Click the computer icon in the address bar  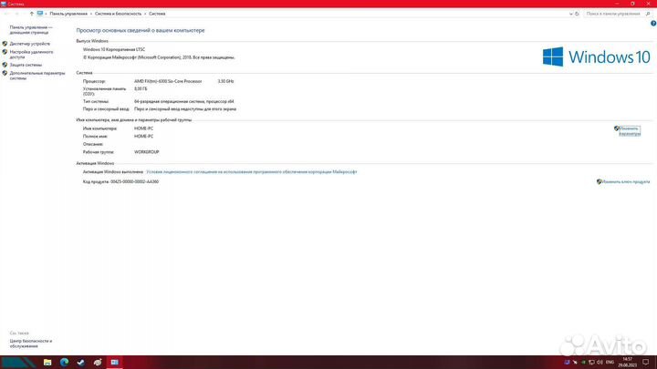(x=40, y=14)
